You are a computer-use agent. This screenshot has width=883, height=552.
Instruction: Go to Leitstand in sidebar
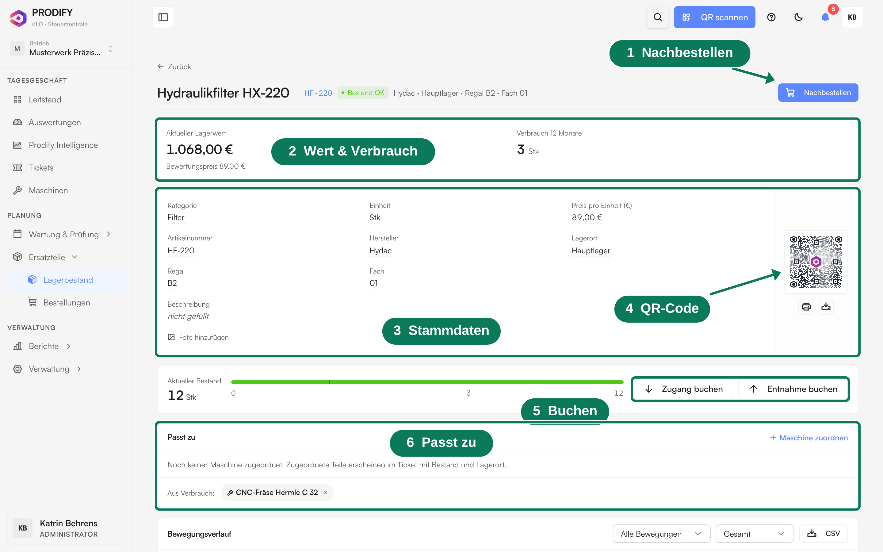(x=45, y=100)
